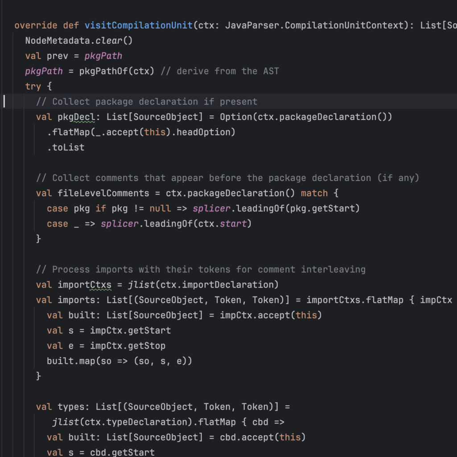The image size is (457, 457).
Task: Click the match keyword after packageDeclaration()
Action: 314,193
